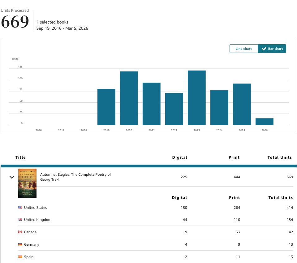
Task: Click the 2016 axis label
Action: click(38, 130)
